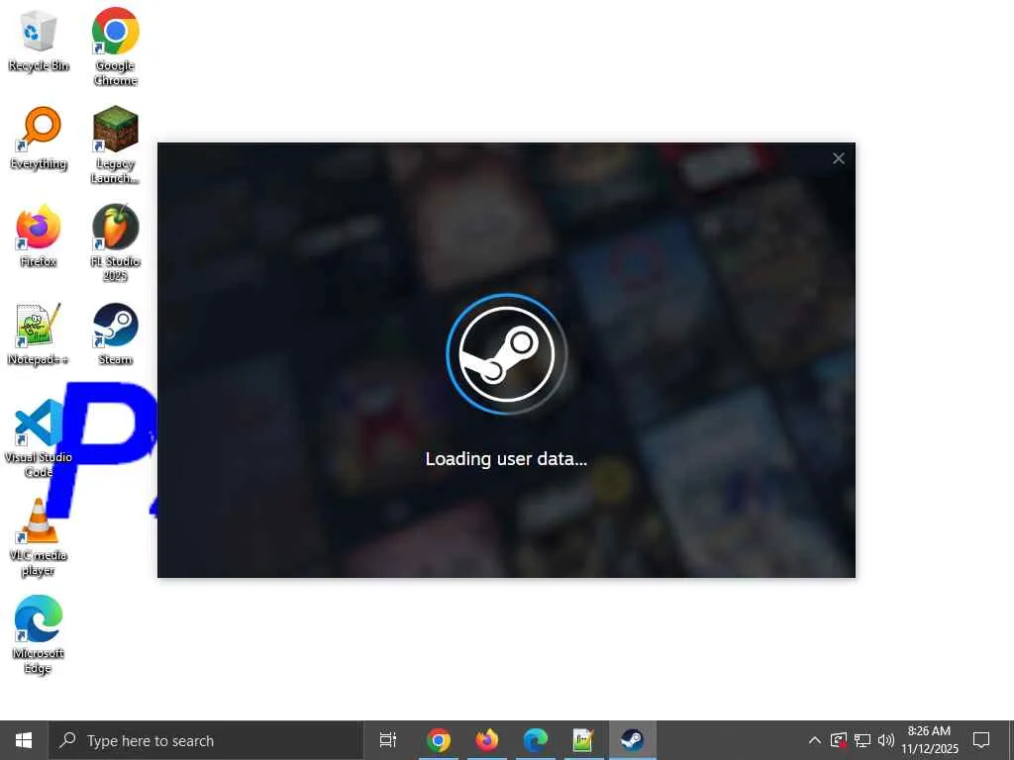Switch to Chrome on the taskbar
Image resolution: width=1014 pixels, height=760 pixels.
(439, 740)
